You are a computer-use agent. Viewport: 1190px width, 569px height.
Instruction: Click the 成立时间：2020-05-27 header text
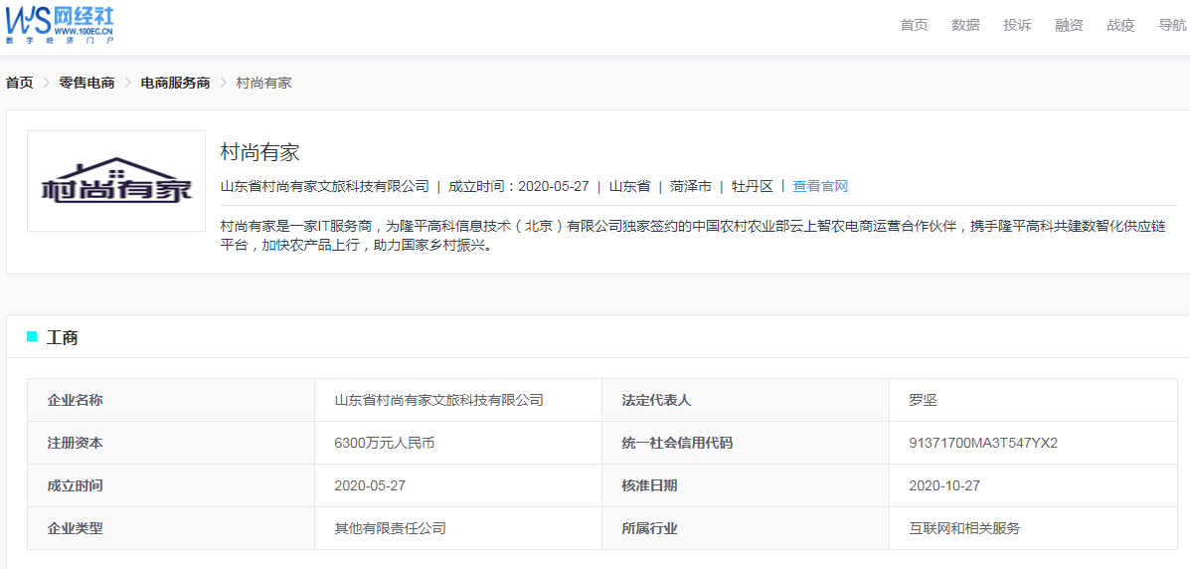point(518,186)
